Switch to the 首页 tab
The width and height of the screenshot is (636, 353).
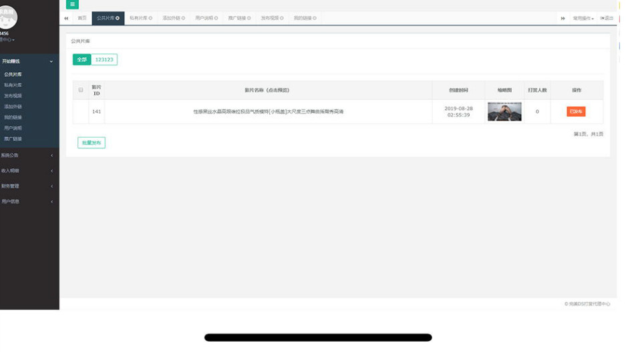tap(82, 18)
